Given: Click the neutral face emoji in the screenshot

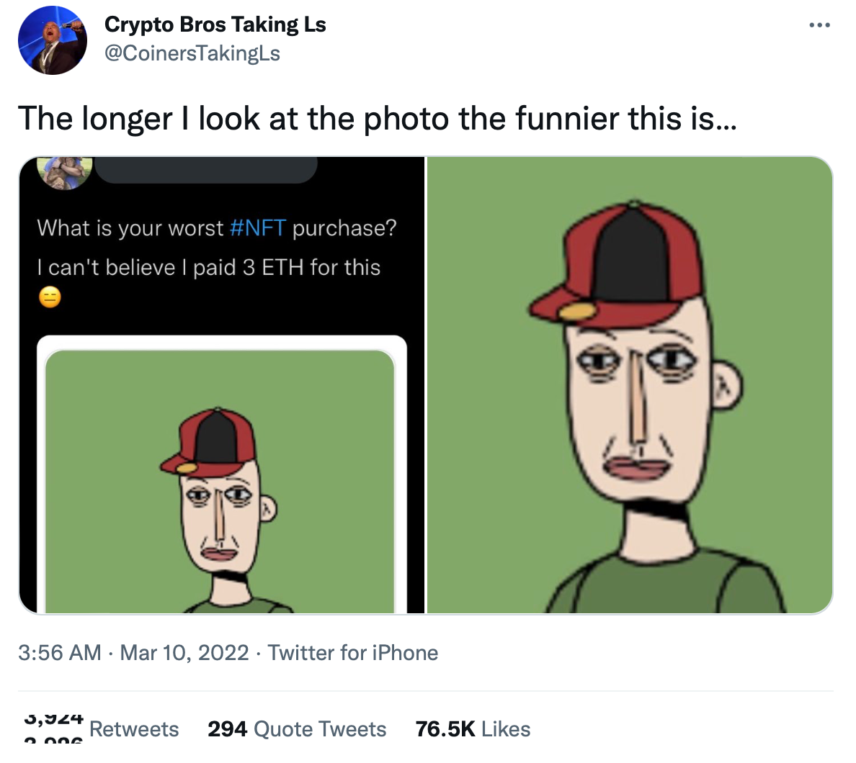Looking at the screenshot, I should click(x=50, y=297).
